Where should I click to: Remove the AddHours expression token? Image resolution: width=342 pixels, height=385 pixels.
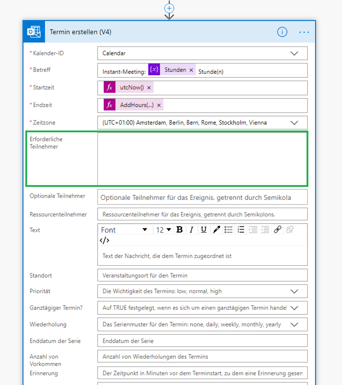click(x=159, y=105)
